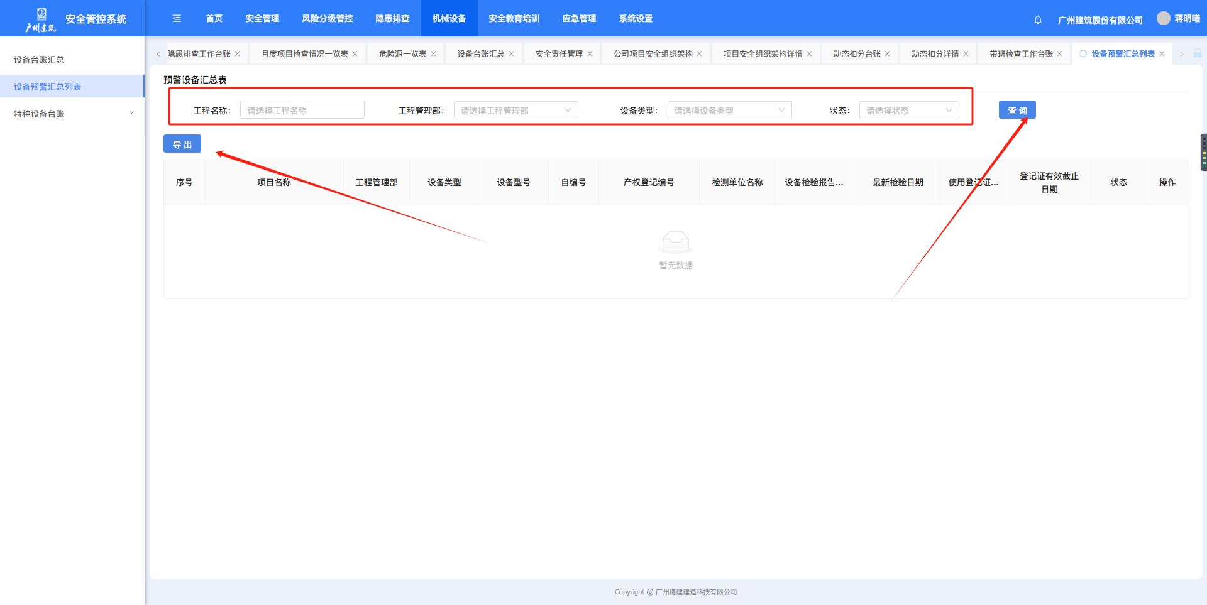Open the 设备类型 dropdown
This screenshot has height=605, width=1207.
[729, 111]
